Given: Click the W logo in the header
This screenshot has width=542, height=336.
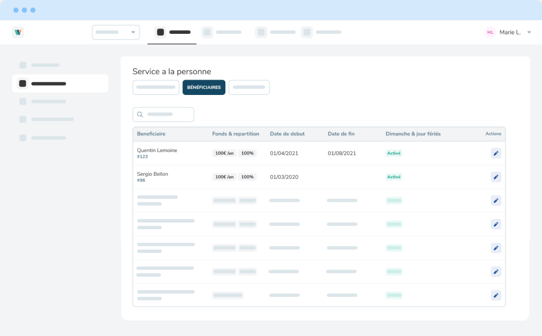Looking at the screenshot, I should coord(18,32).
